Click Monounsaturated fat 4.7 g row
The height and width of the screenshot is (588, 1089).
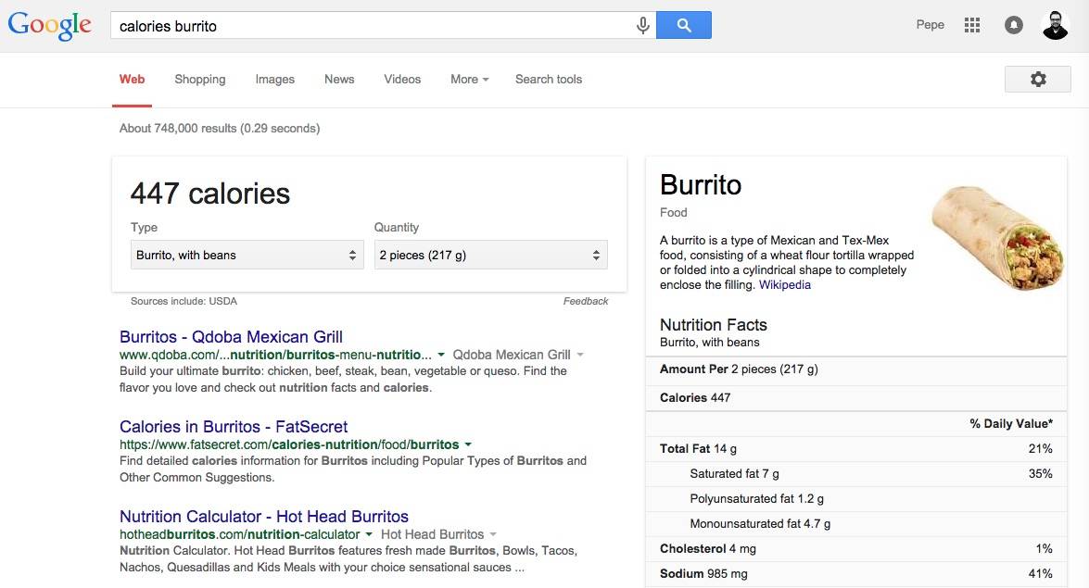pos(856,524)
